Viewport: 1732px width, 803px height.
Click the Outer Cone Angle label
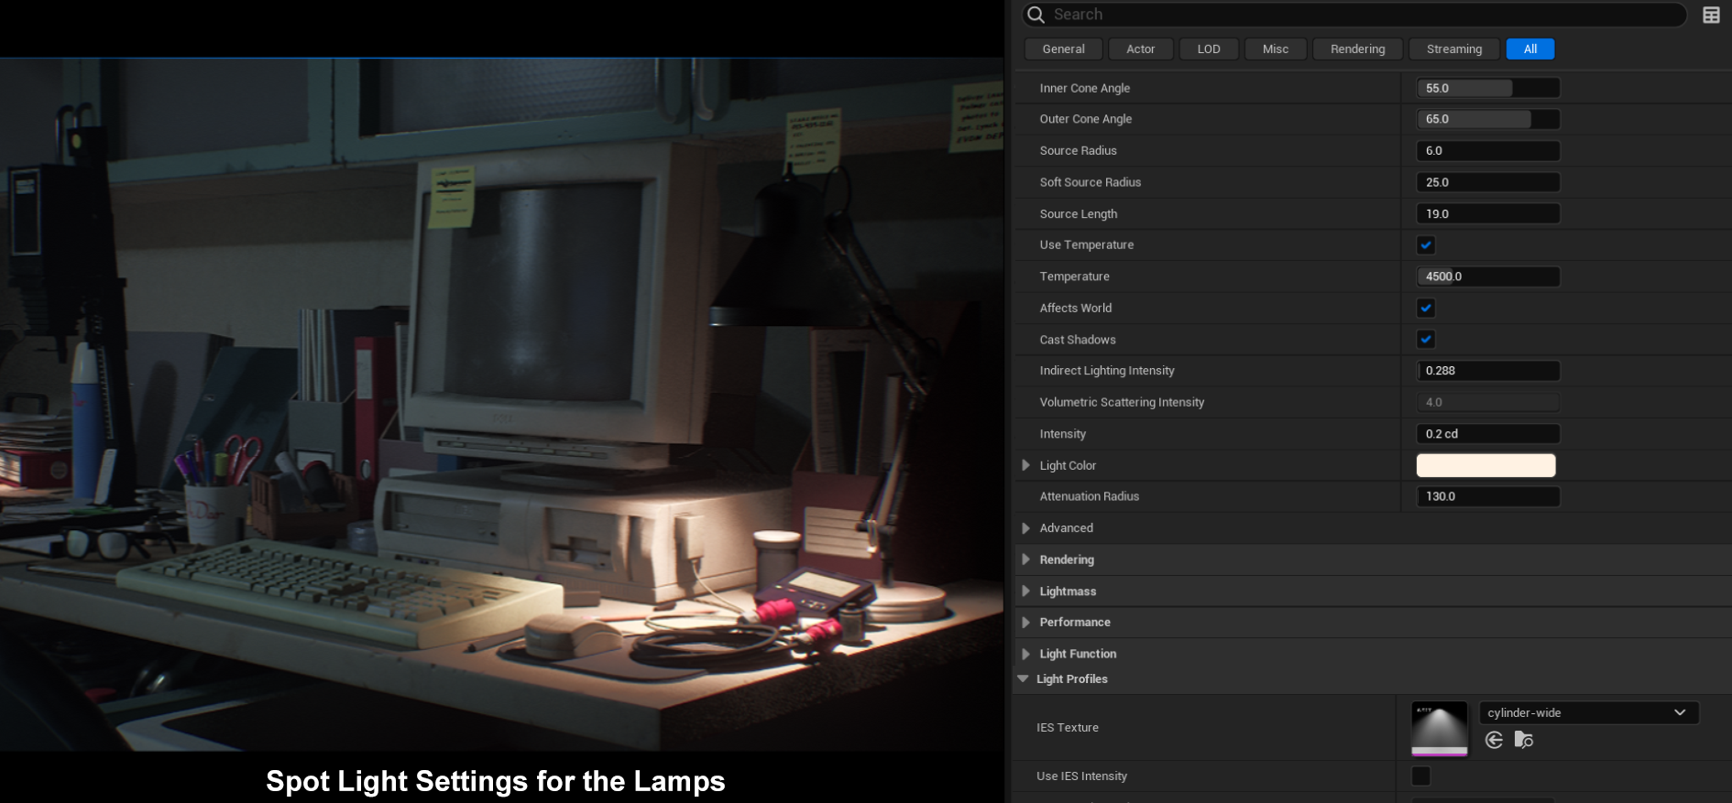[x=1085, y=119]
